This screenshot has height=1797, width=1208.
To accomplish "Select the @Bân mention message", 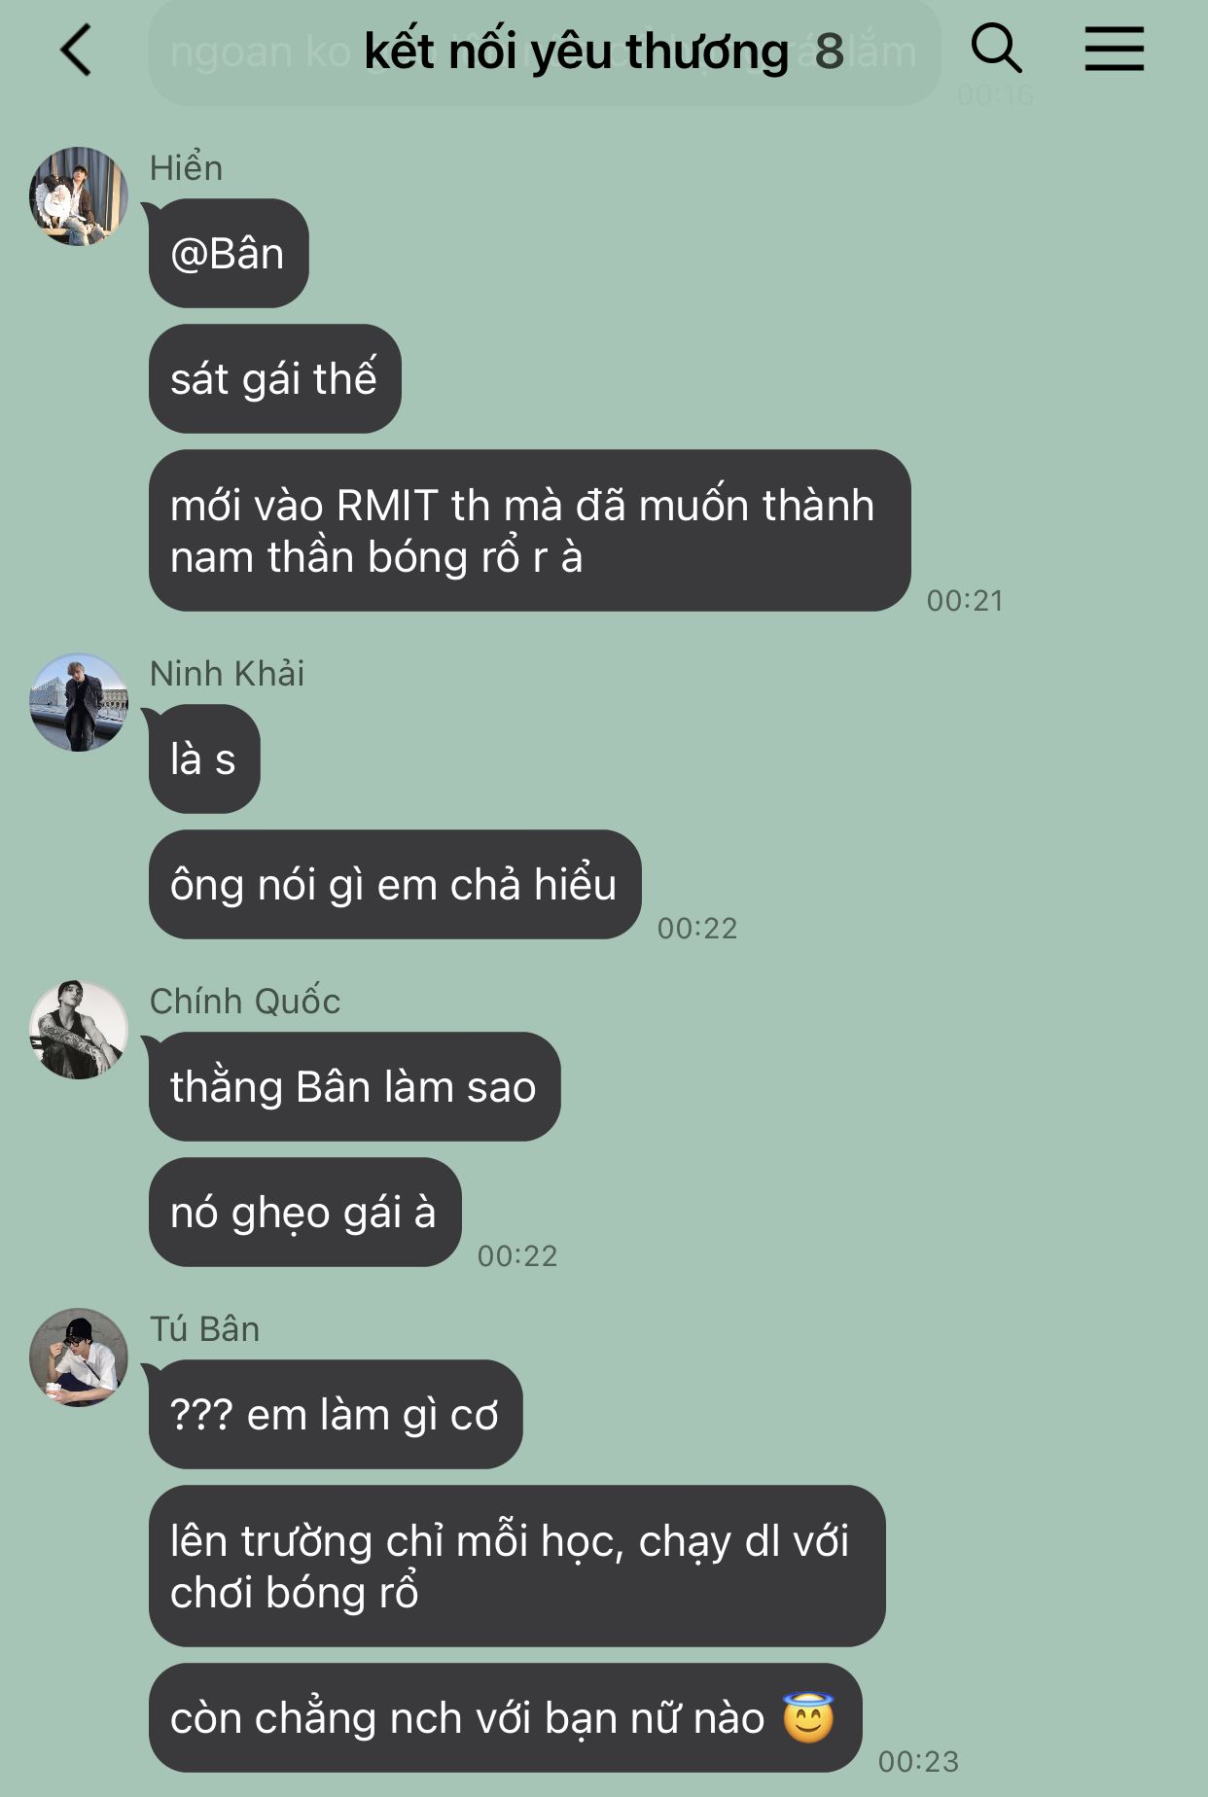I will click(x=229, y=254).
